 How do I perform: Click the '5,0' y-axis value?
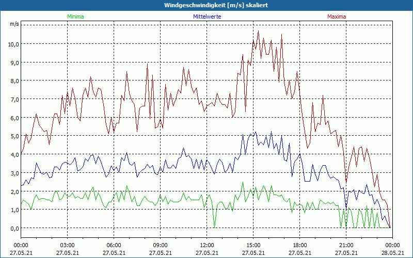click(15, 136)
